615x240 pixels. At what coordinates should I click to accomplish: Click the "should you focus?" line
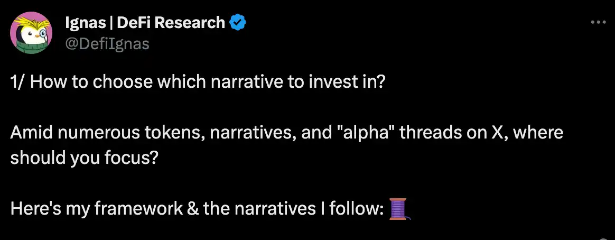point(83,158)
